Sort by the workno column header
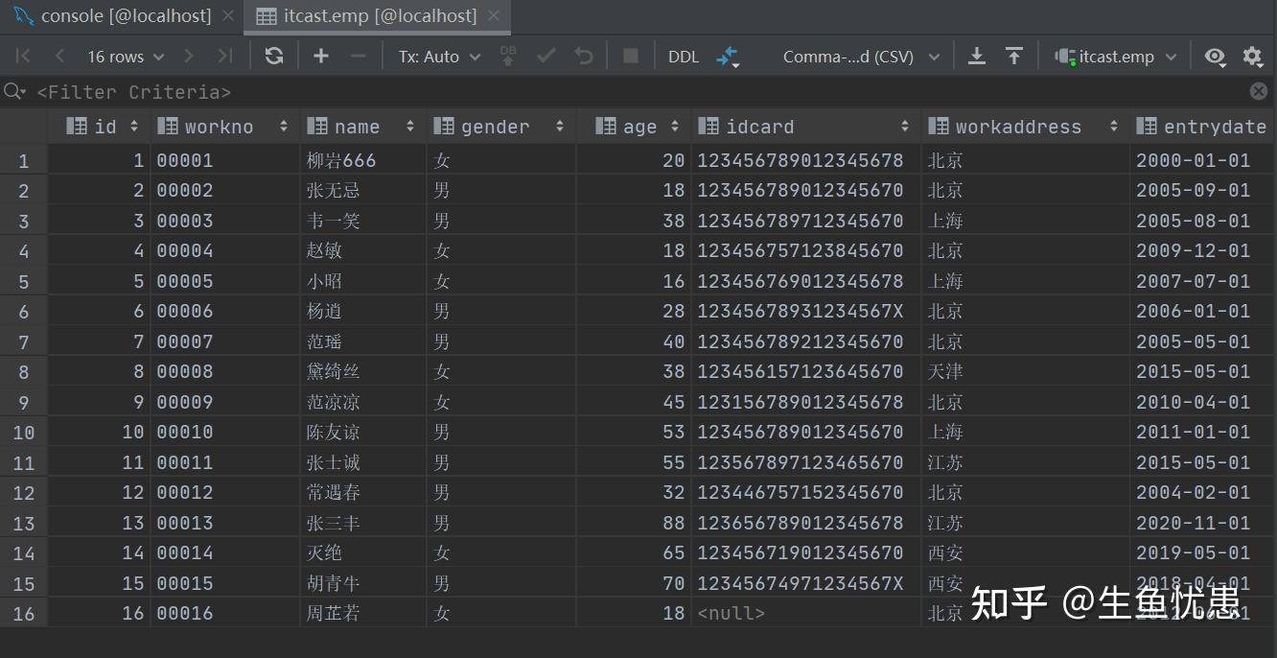Viewport: 1277px width, 658px height. (224, 127)
